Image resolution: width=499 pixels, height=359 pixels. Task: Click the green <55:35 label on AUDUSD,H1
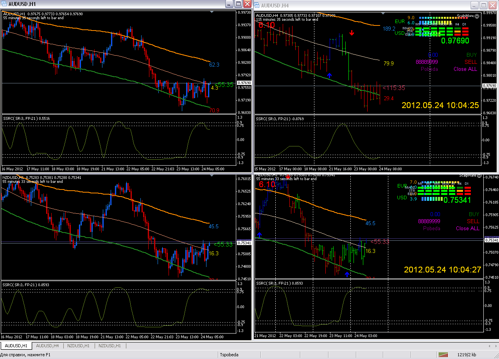tap(224, 84)
